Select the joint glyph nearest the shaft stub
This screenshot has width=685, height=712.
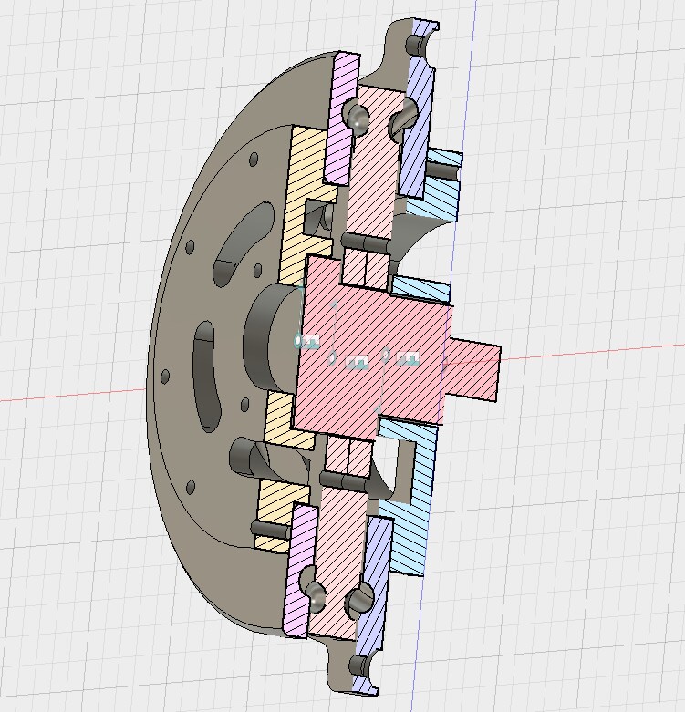(x=408, y=359)
